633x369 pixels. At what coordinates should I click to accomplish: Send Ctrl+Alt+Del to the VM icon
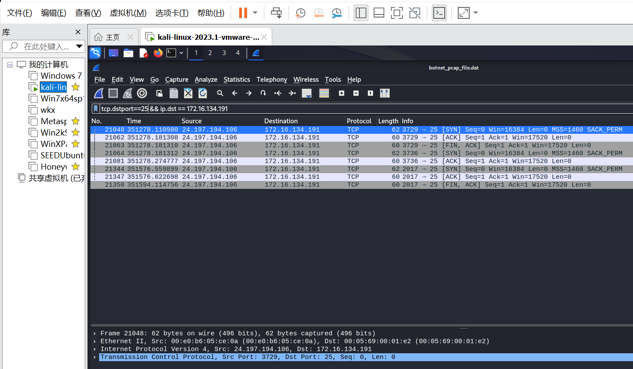pos(276,13)
